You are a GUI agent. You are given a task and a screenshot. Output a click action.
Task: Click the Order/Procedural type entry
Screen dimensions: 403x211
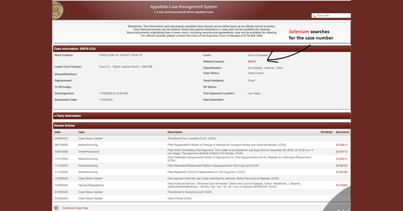pos(89,152)
